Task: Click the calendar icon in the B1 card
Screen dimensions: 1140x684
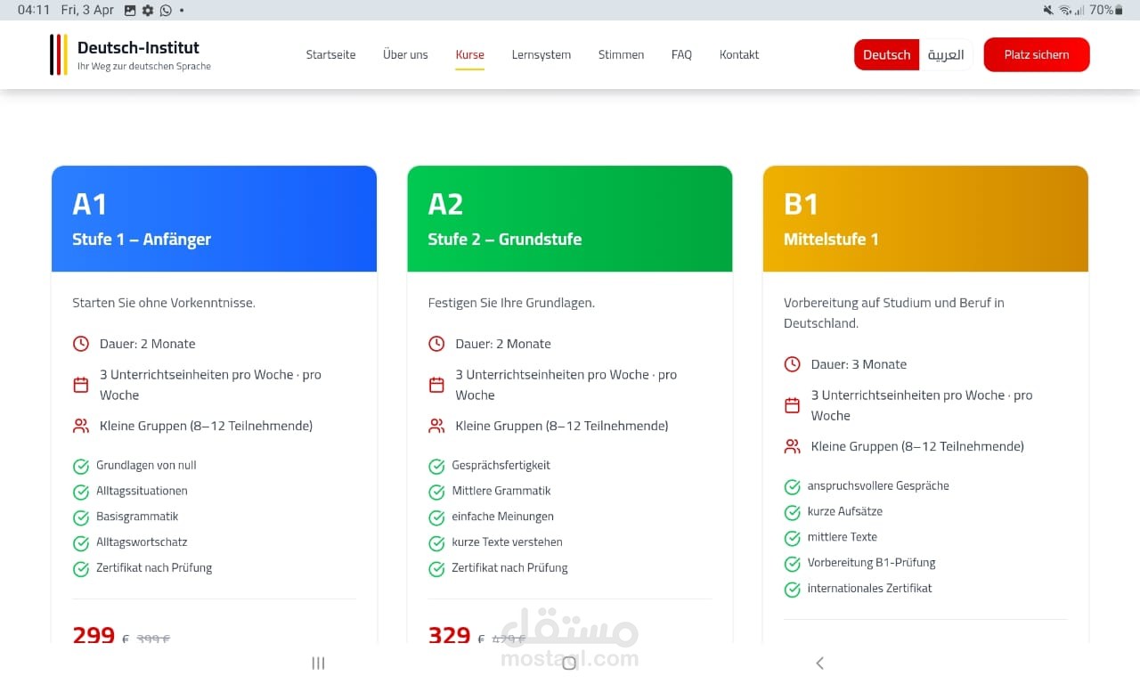Action: pos(792,405)
